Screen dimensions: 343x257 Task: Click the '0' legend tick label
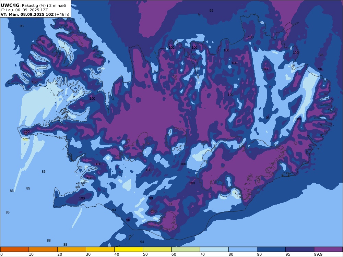(x=1, y=254)
